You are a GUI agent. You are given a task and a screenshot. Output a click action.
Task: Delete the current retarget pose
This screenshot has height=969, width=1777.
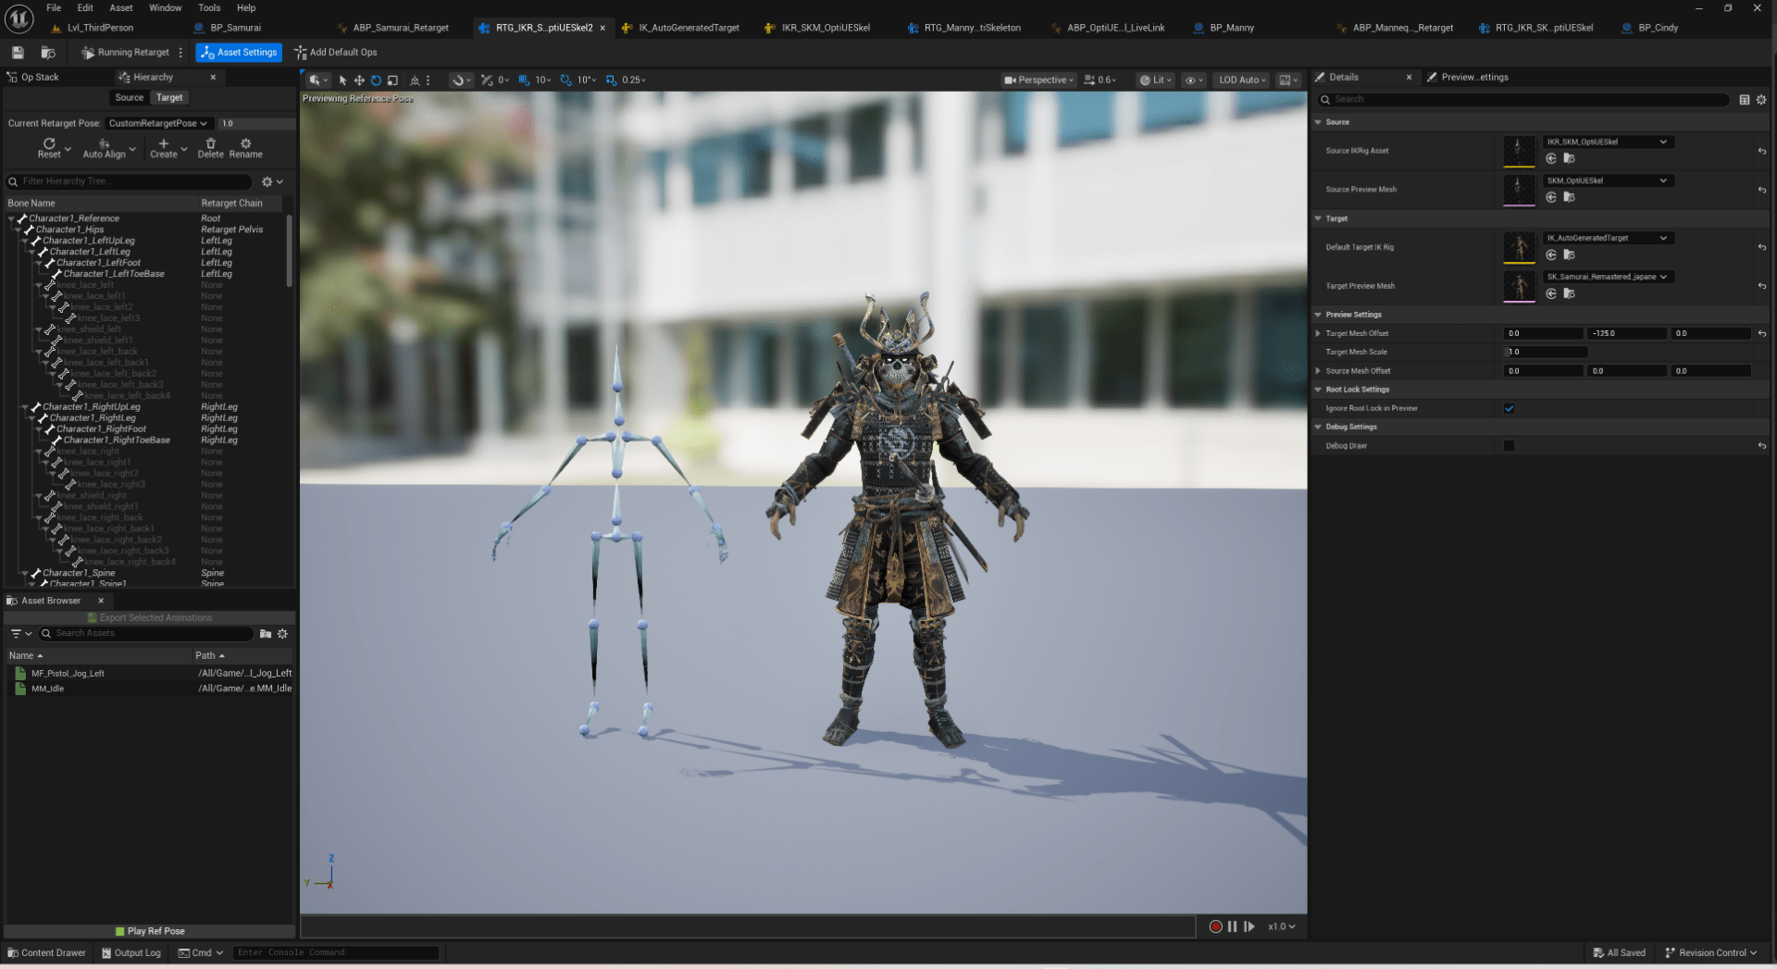(210, 148)
